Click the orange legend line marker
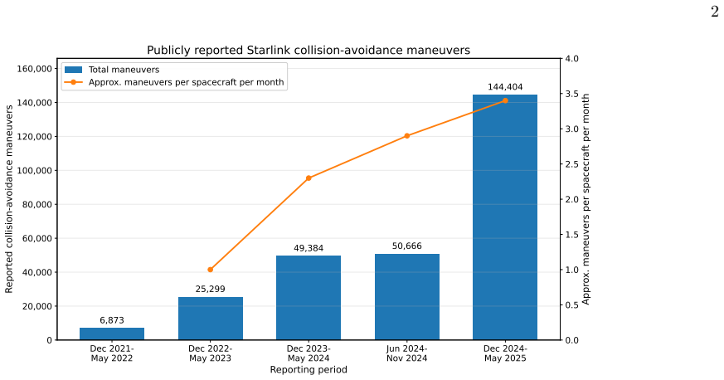724x380 pixels. pos(74,82)
